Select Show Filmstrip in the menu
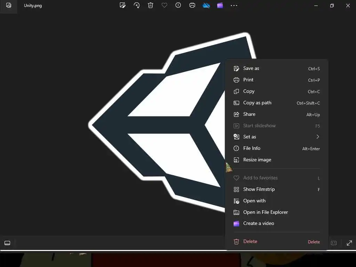 click(x=276, y=189)
